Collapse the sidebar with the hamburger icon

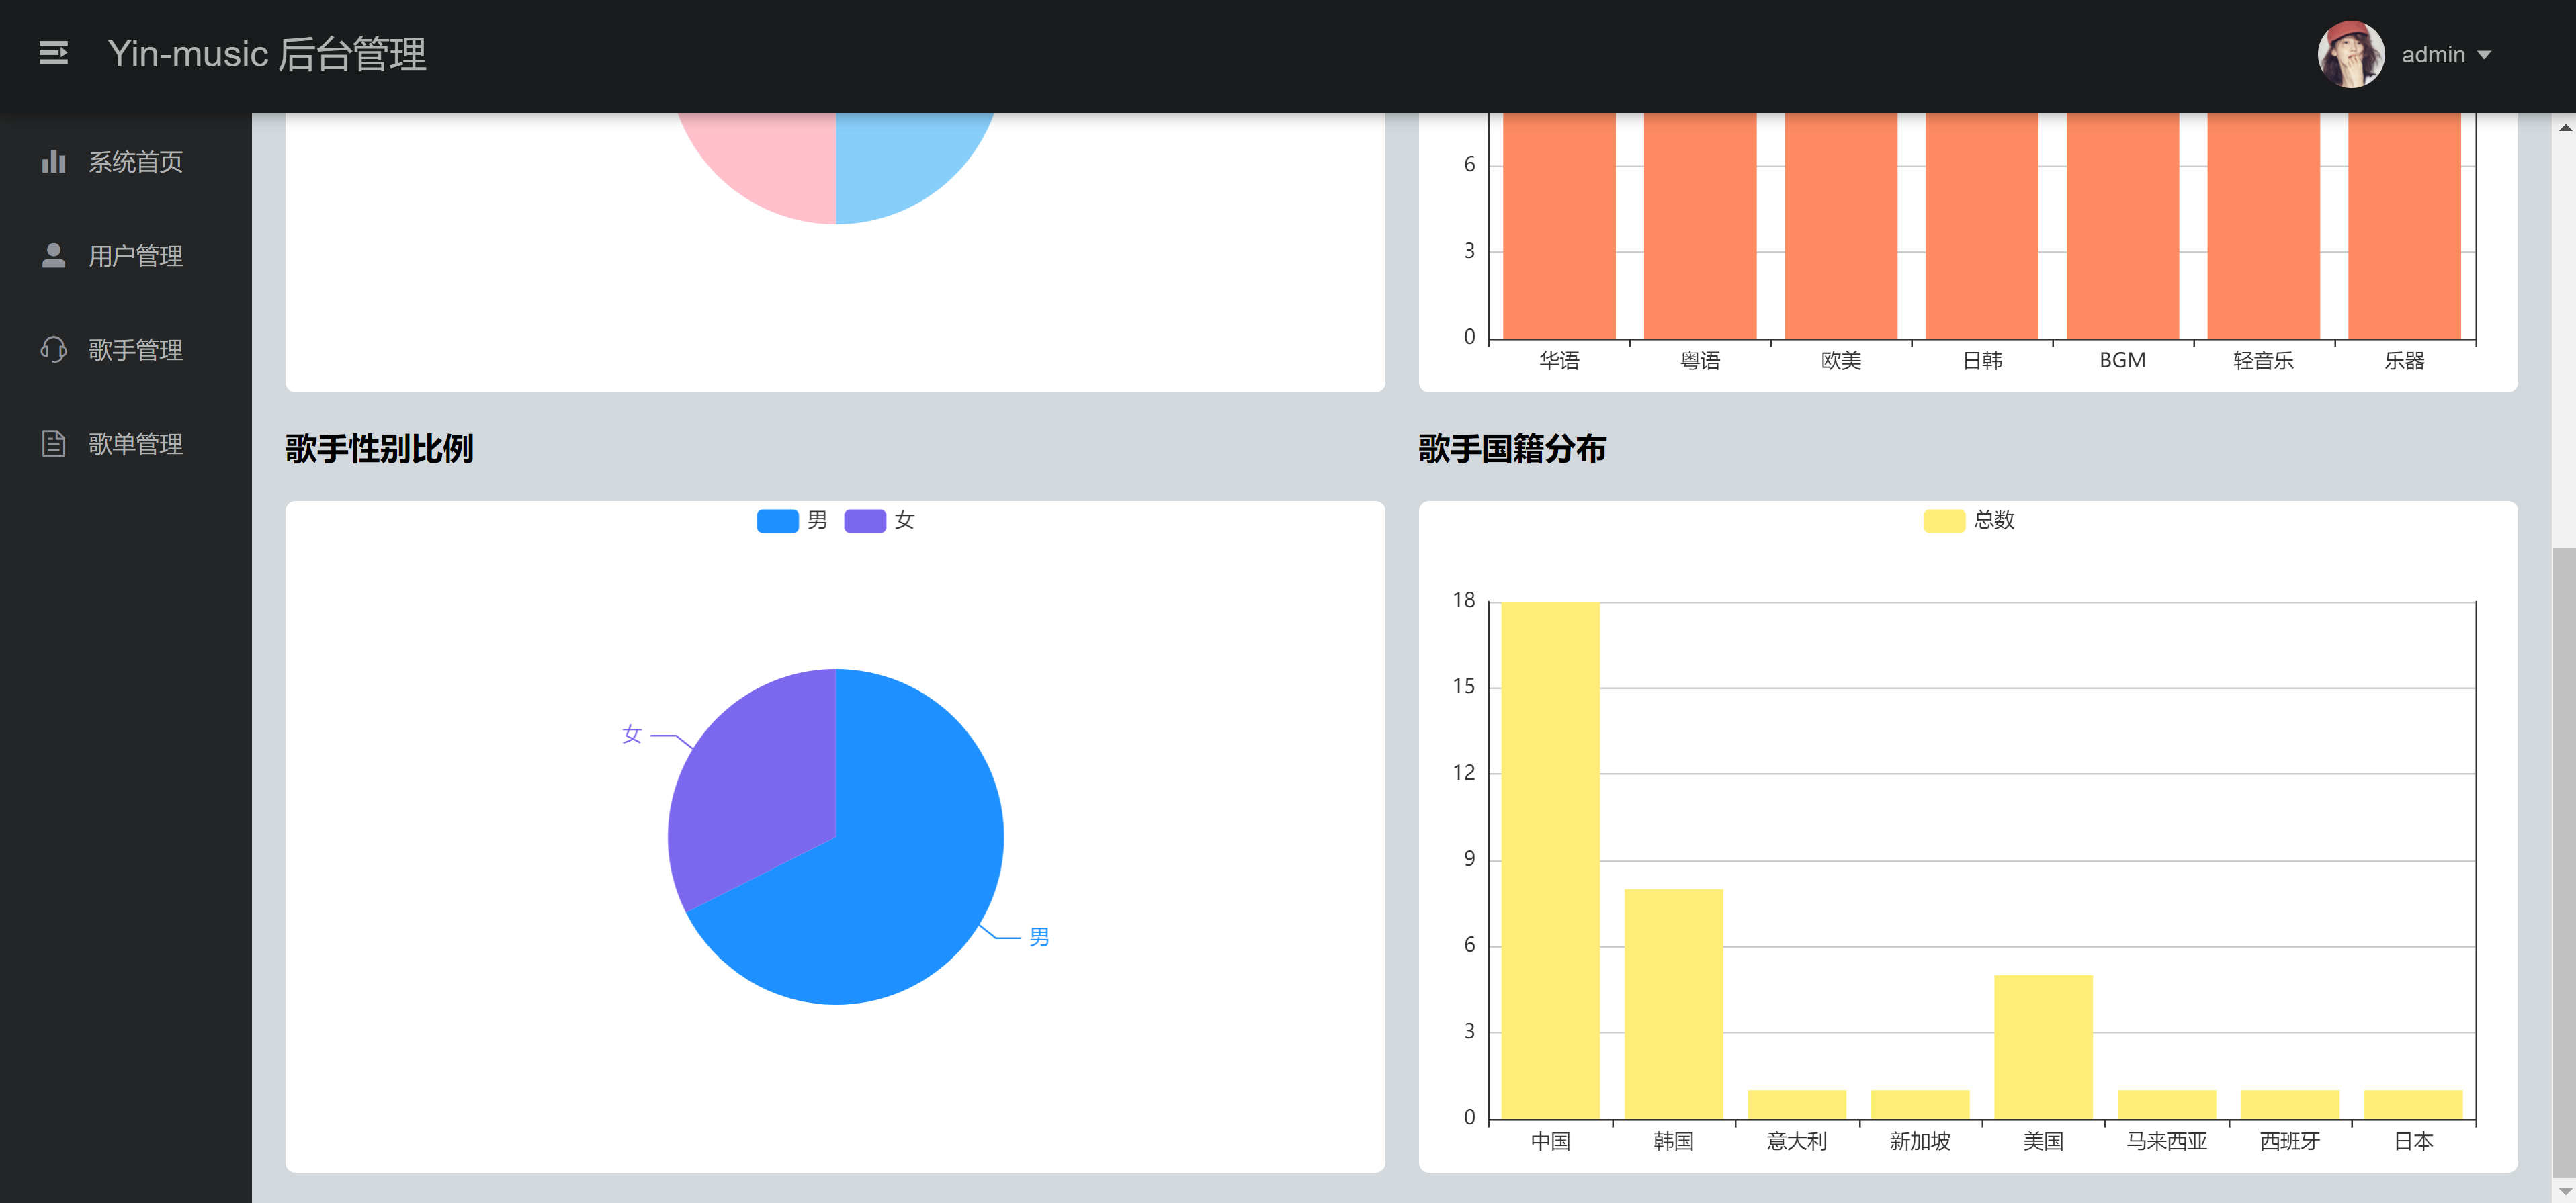54,54
